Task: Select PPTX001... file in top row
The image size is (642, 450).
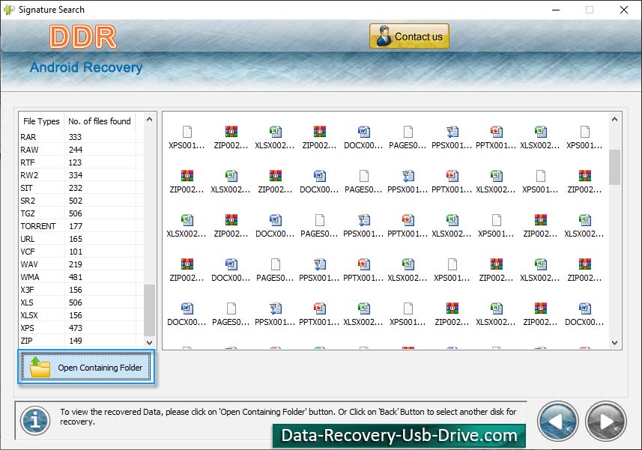Action: 496,138
